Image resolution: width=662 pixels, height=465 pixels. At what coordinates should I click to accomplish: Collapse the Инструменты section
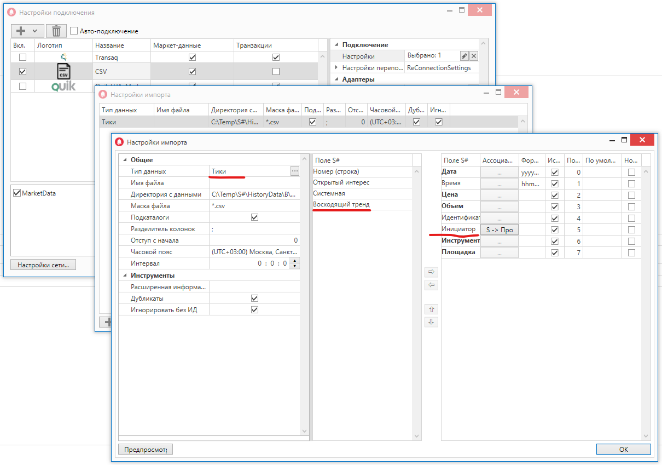tap(124, 275)
